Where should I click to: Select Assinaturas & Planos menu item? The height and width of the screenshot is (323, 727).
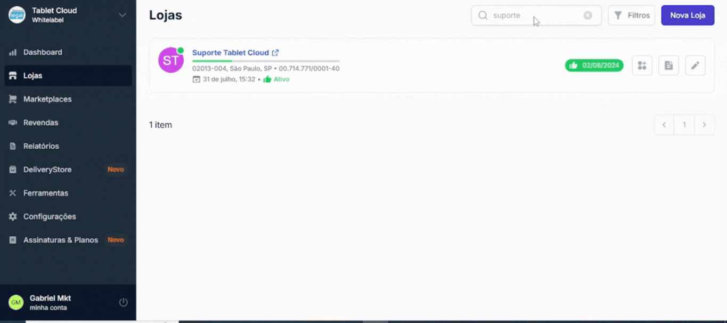coord(61,240)
